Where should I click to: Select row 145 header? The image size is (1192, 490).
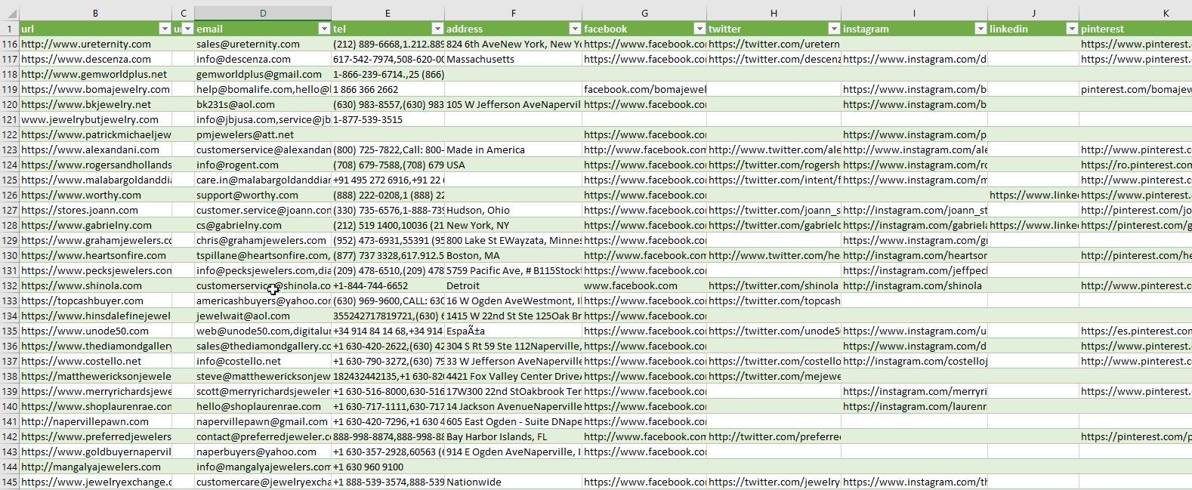9,482
